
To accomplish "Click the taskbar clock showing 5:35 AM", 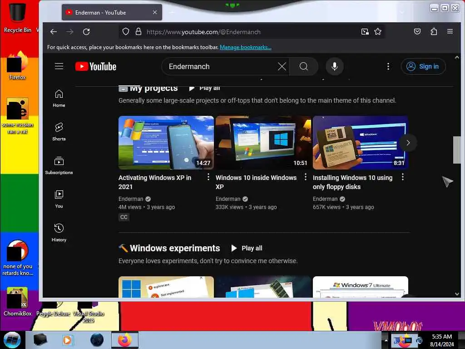I will click(442, 340).
